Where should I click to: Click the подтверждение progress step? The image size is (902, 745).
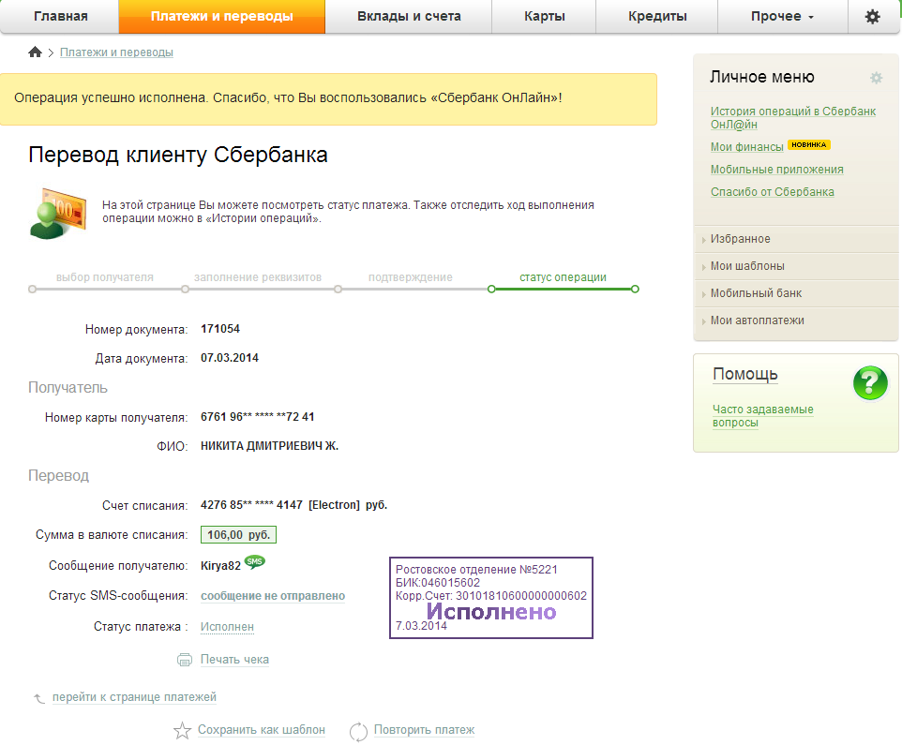[410, 277]
